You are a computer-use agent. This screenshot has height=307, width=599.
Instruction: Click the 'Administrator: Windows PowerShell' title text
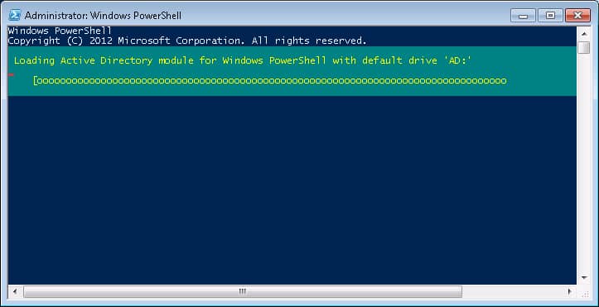coord(103,16)
